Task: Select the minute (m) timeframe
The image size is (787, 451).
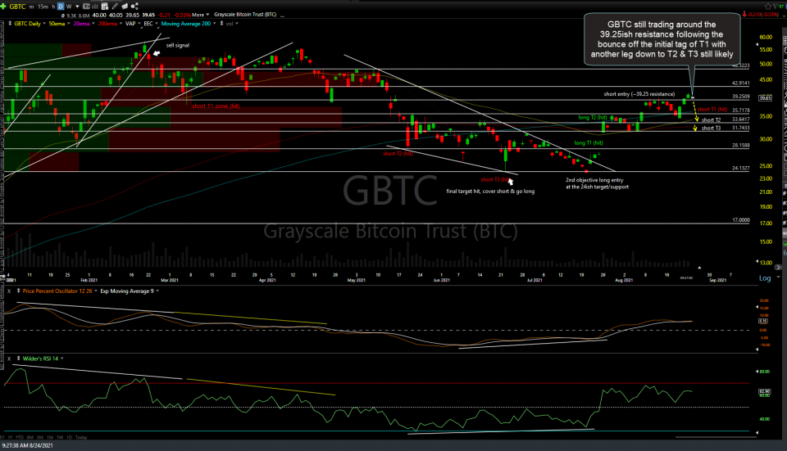Action: point(32,7)
